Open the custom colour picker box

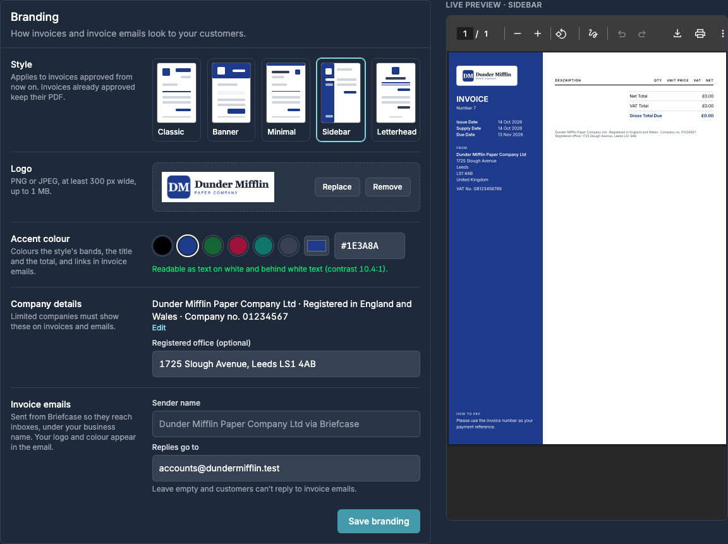(x=317, y=246)
